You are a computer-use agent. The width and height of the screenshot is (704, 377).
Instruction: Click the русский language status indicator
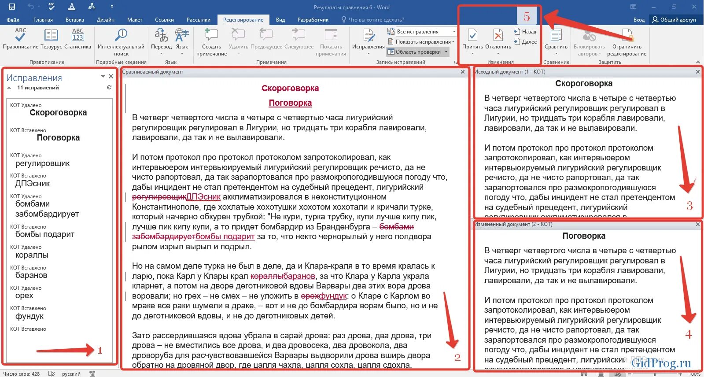coord(71,373)
